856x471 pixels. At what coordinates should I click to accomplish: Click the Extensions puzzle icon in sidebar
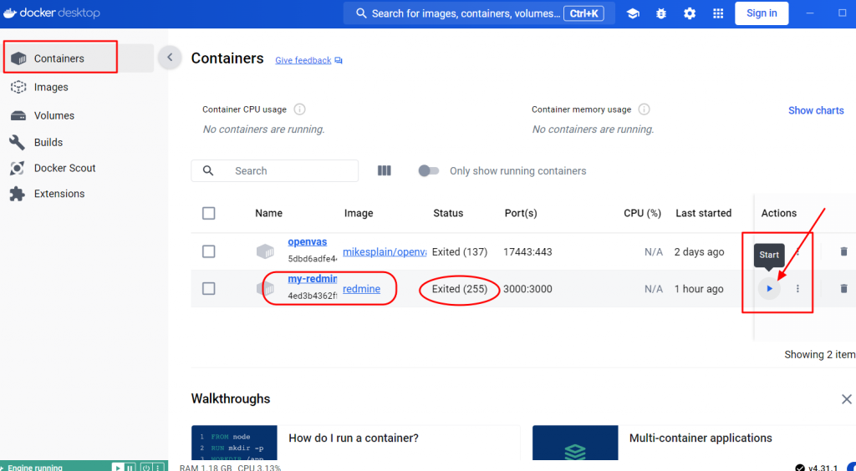[17, 194]
